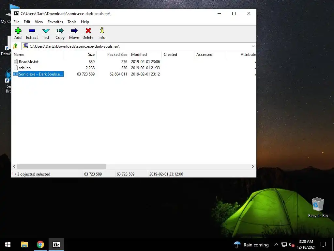Open the notification center icon
The width and height of the screenshot is (334, 251).
[323, 244]
